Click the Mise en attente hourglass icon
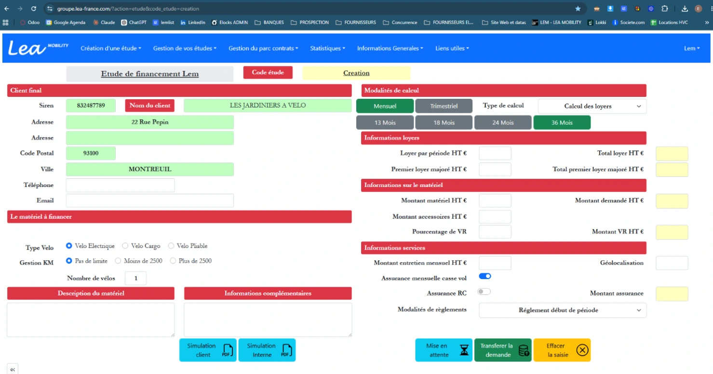Screen dimensions: 713x374 (x=464, y=350)
